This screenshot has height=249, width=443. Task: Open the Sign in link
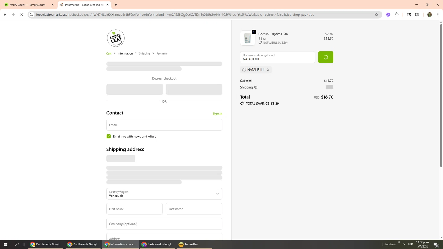(217, 114)
